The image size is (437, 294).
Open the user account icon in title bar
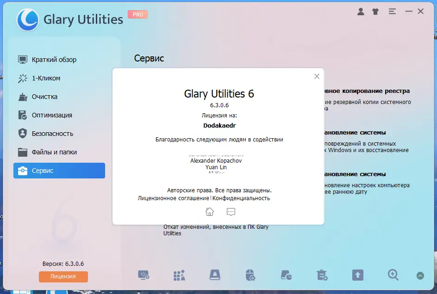point(361,12)
